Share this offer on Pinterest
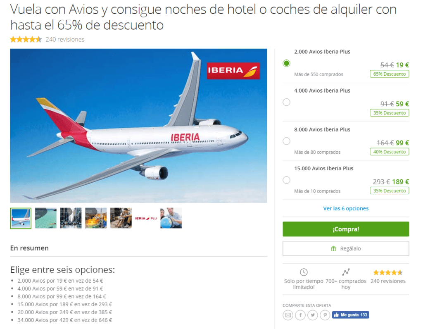This screenshot has width=423, height=329. tap(325, 315)
